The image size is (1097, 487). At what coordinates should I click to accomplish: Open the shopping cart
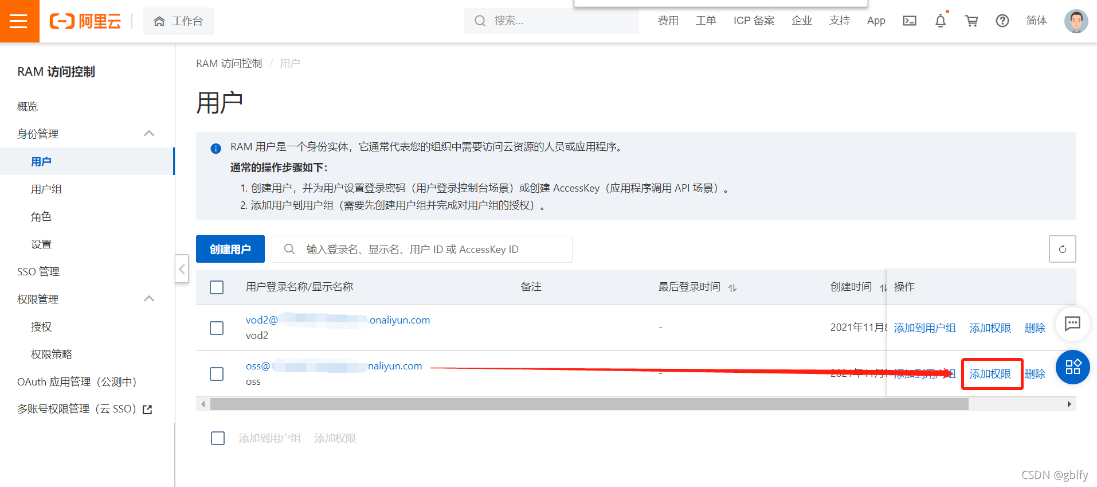(x=971, y=21)
